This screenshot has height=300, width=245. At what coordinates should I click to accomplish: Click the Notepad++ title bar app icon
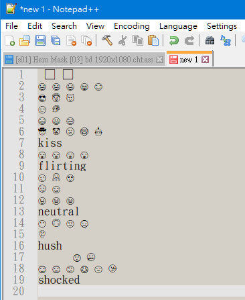pyautogui.click(x=11, y=9)
